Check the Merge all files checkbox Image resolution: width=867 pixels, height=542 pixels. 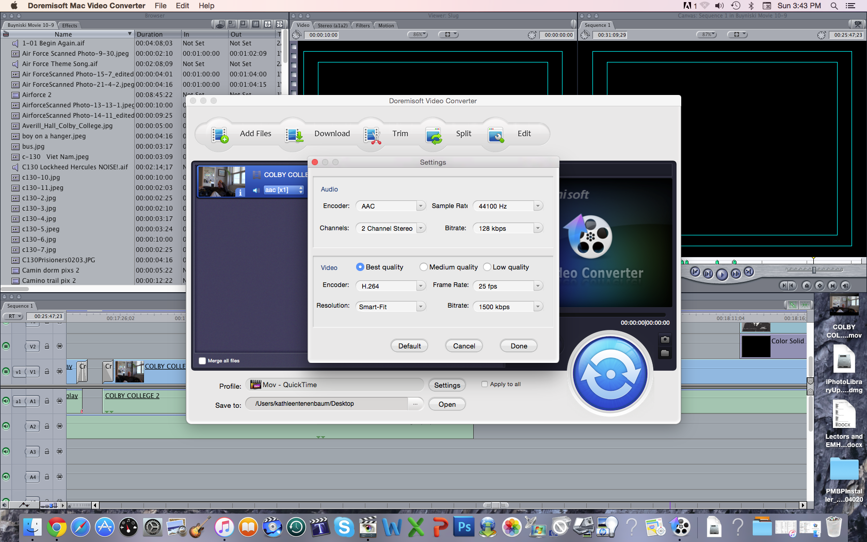202,361
